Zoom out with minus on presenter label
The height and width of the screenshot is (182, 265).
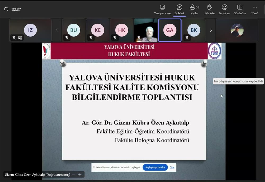click(x=73, y=174)
